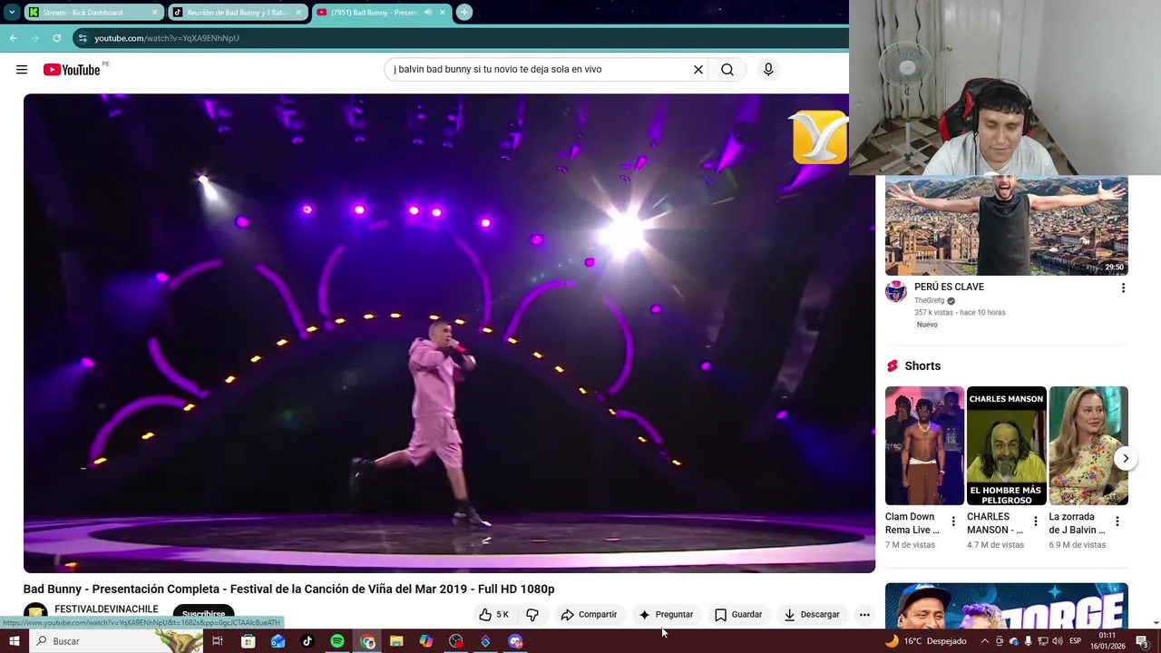Image resolution: width=1161 pixels, height=653 pixels.
Task: Go to the YouTube home logo
Action: pos(72,70)
